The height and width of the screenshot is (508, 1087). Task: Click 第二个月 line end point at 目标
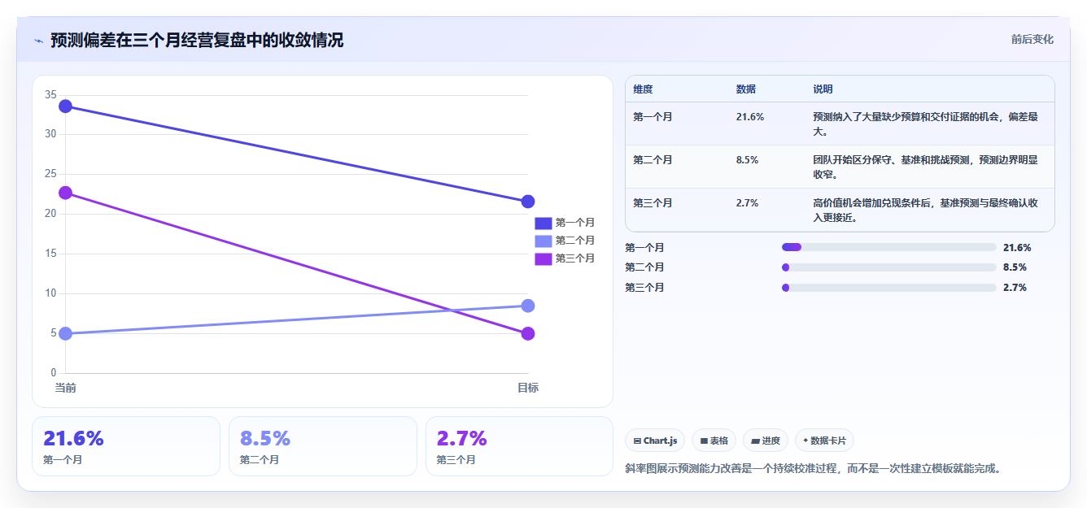click(527, 306)
